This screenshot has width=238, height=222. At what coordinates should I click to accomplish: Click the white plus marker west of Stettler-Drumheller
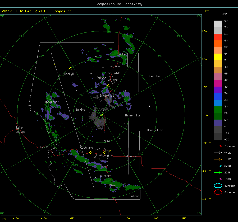pyautogui.click(x=149, y=106)
